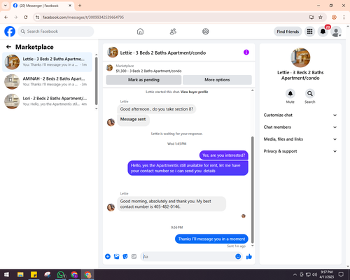This screenshot has width=350, height=280.
Task: Search in conversation with magnifier icon
Action: coord(310,94)
